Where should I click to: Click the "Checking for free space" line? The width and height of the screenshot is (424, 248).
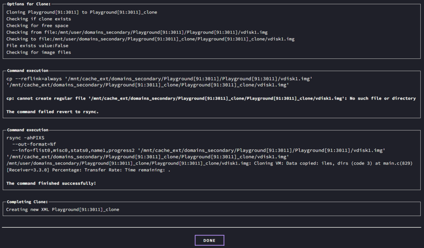click(37, 26)
